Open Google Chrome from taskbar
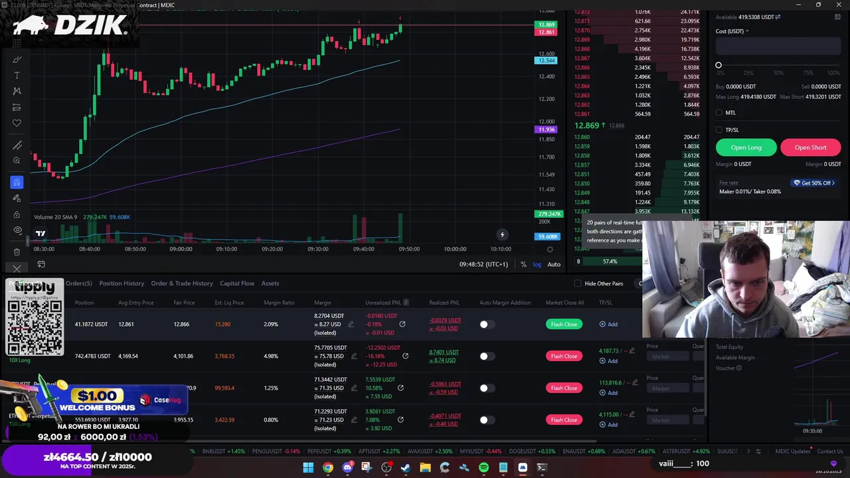 [328, 467]
